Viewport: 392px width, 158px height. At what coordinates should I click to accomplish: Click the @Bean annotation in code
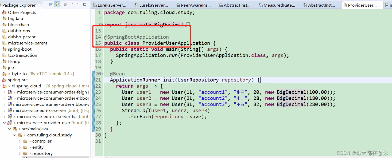pos(117,74)
